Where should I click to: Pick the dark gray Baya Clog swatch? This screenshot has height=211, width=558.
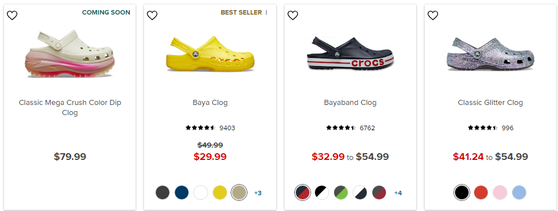(x=163, y=192)
